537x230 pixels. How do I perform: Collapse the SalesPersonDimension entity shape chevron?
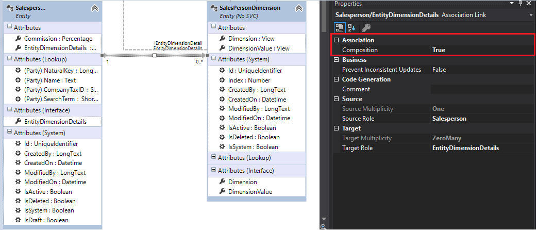pyautogui.click(x=298, y=8)
